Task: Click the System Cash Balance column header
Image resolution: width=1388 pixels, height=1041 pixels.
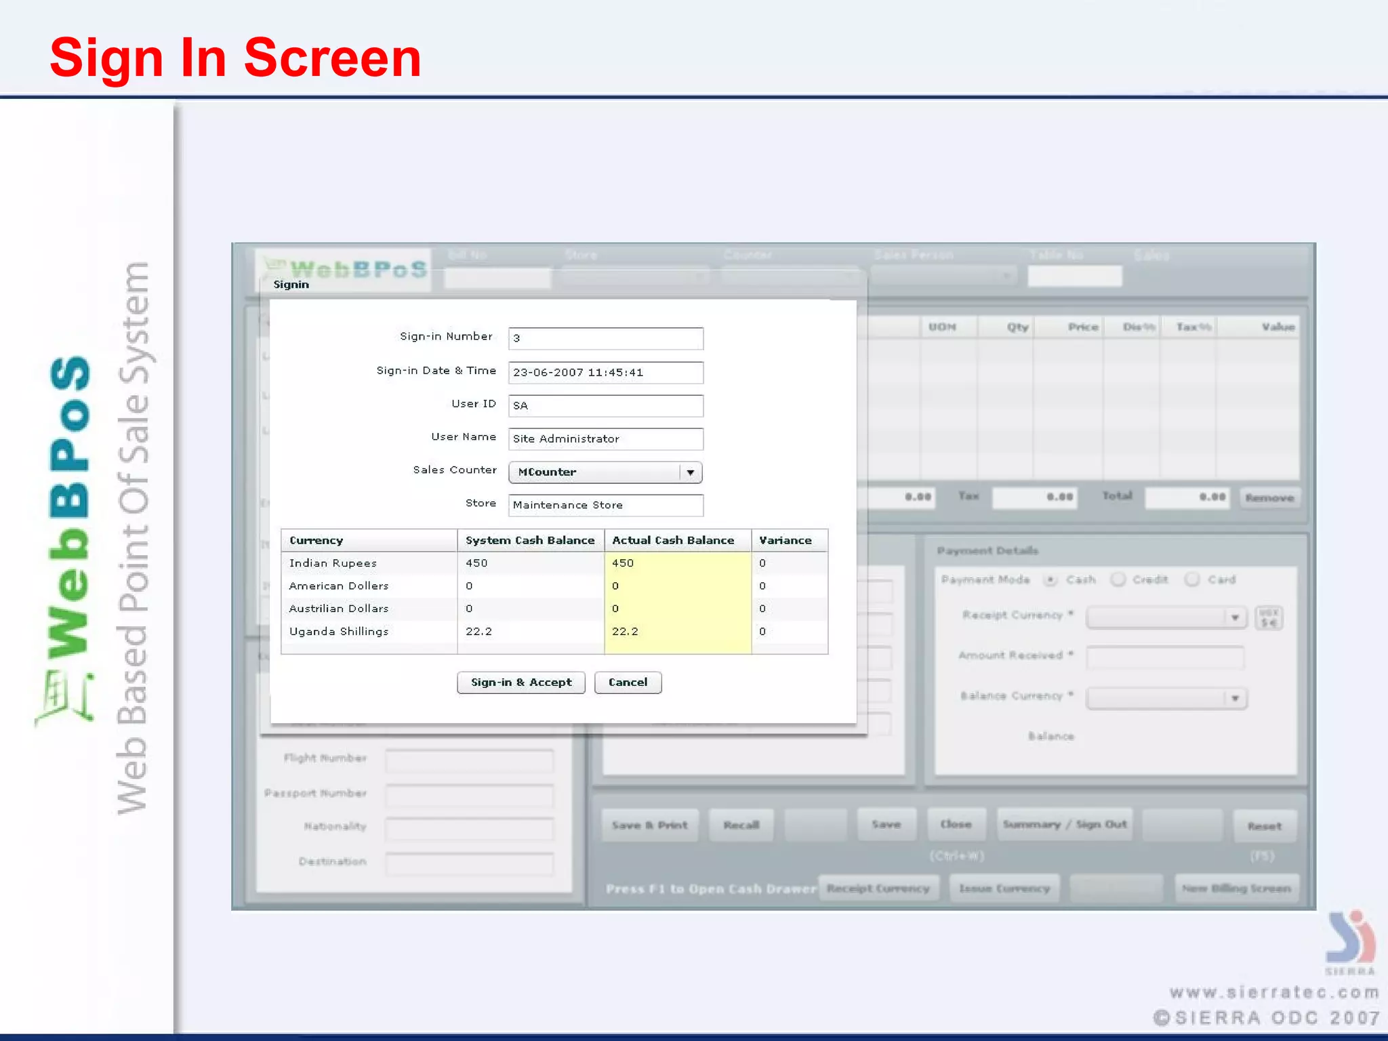Action: pos(531,540)
